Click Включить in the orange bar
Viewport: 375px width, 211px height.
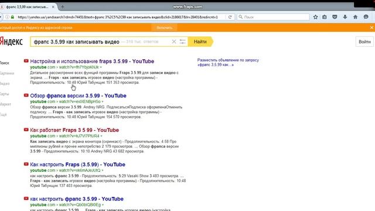pyautogui.click(x=164, y=28)
